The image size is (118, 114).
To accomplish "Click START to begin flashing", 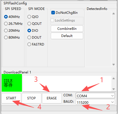I will (x=11, y=98).
